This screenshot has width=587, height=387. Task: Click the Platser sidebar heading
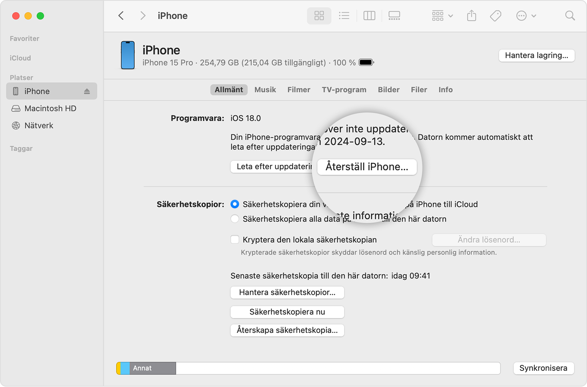click(x=21, y=78)
